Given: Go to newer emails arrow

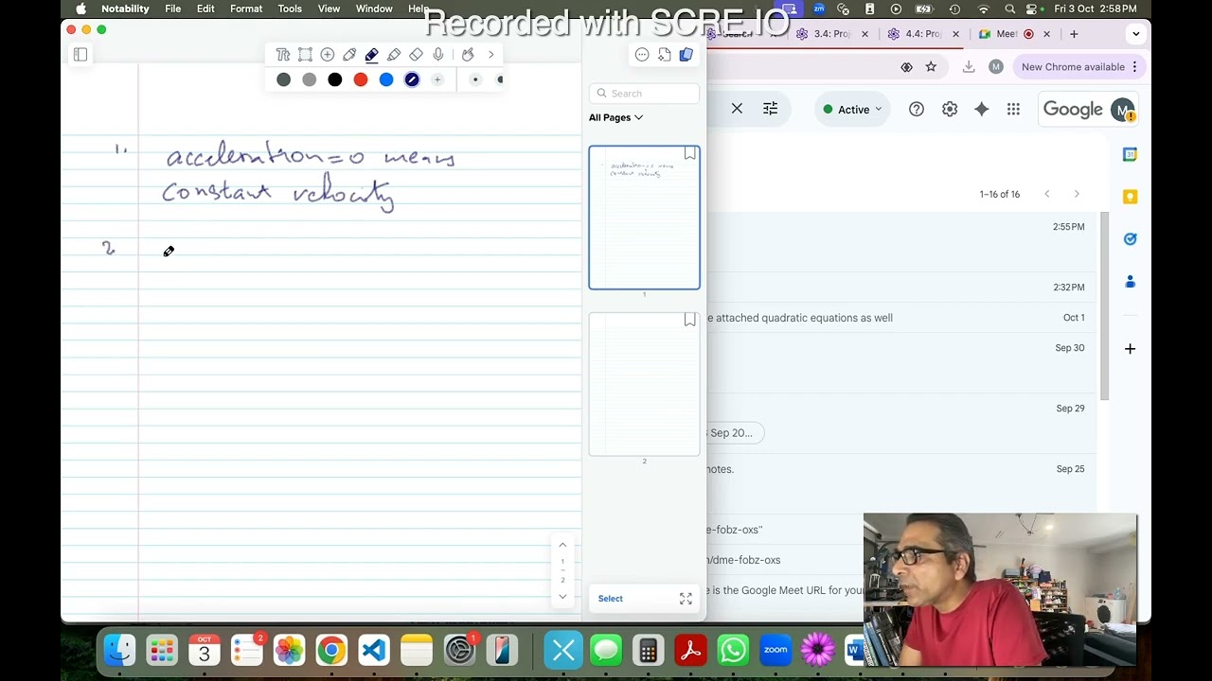Looking at the screenshot, I should click(x=1046, y=194).
